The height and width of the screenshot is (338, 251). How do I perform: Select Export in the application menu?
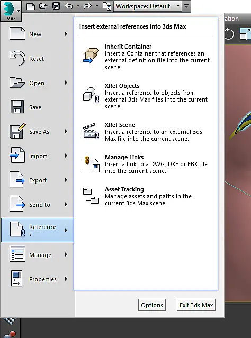pos(38,180)
